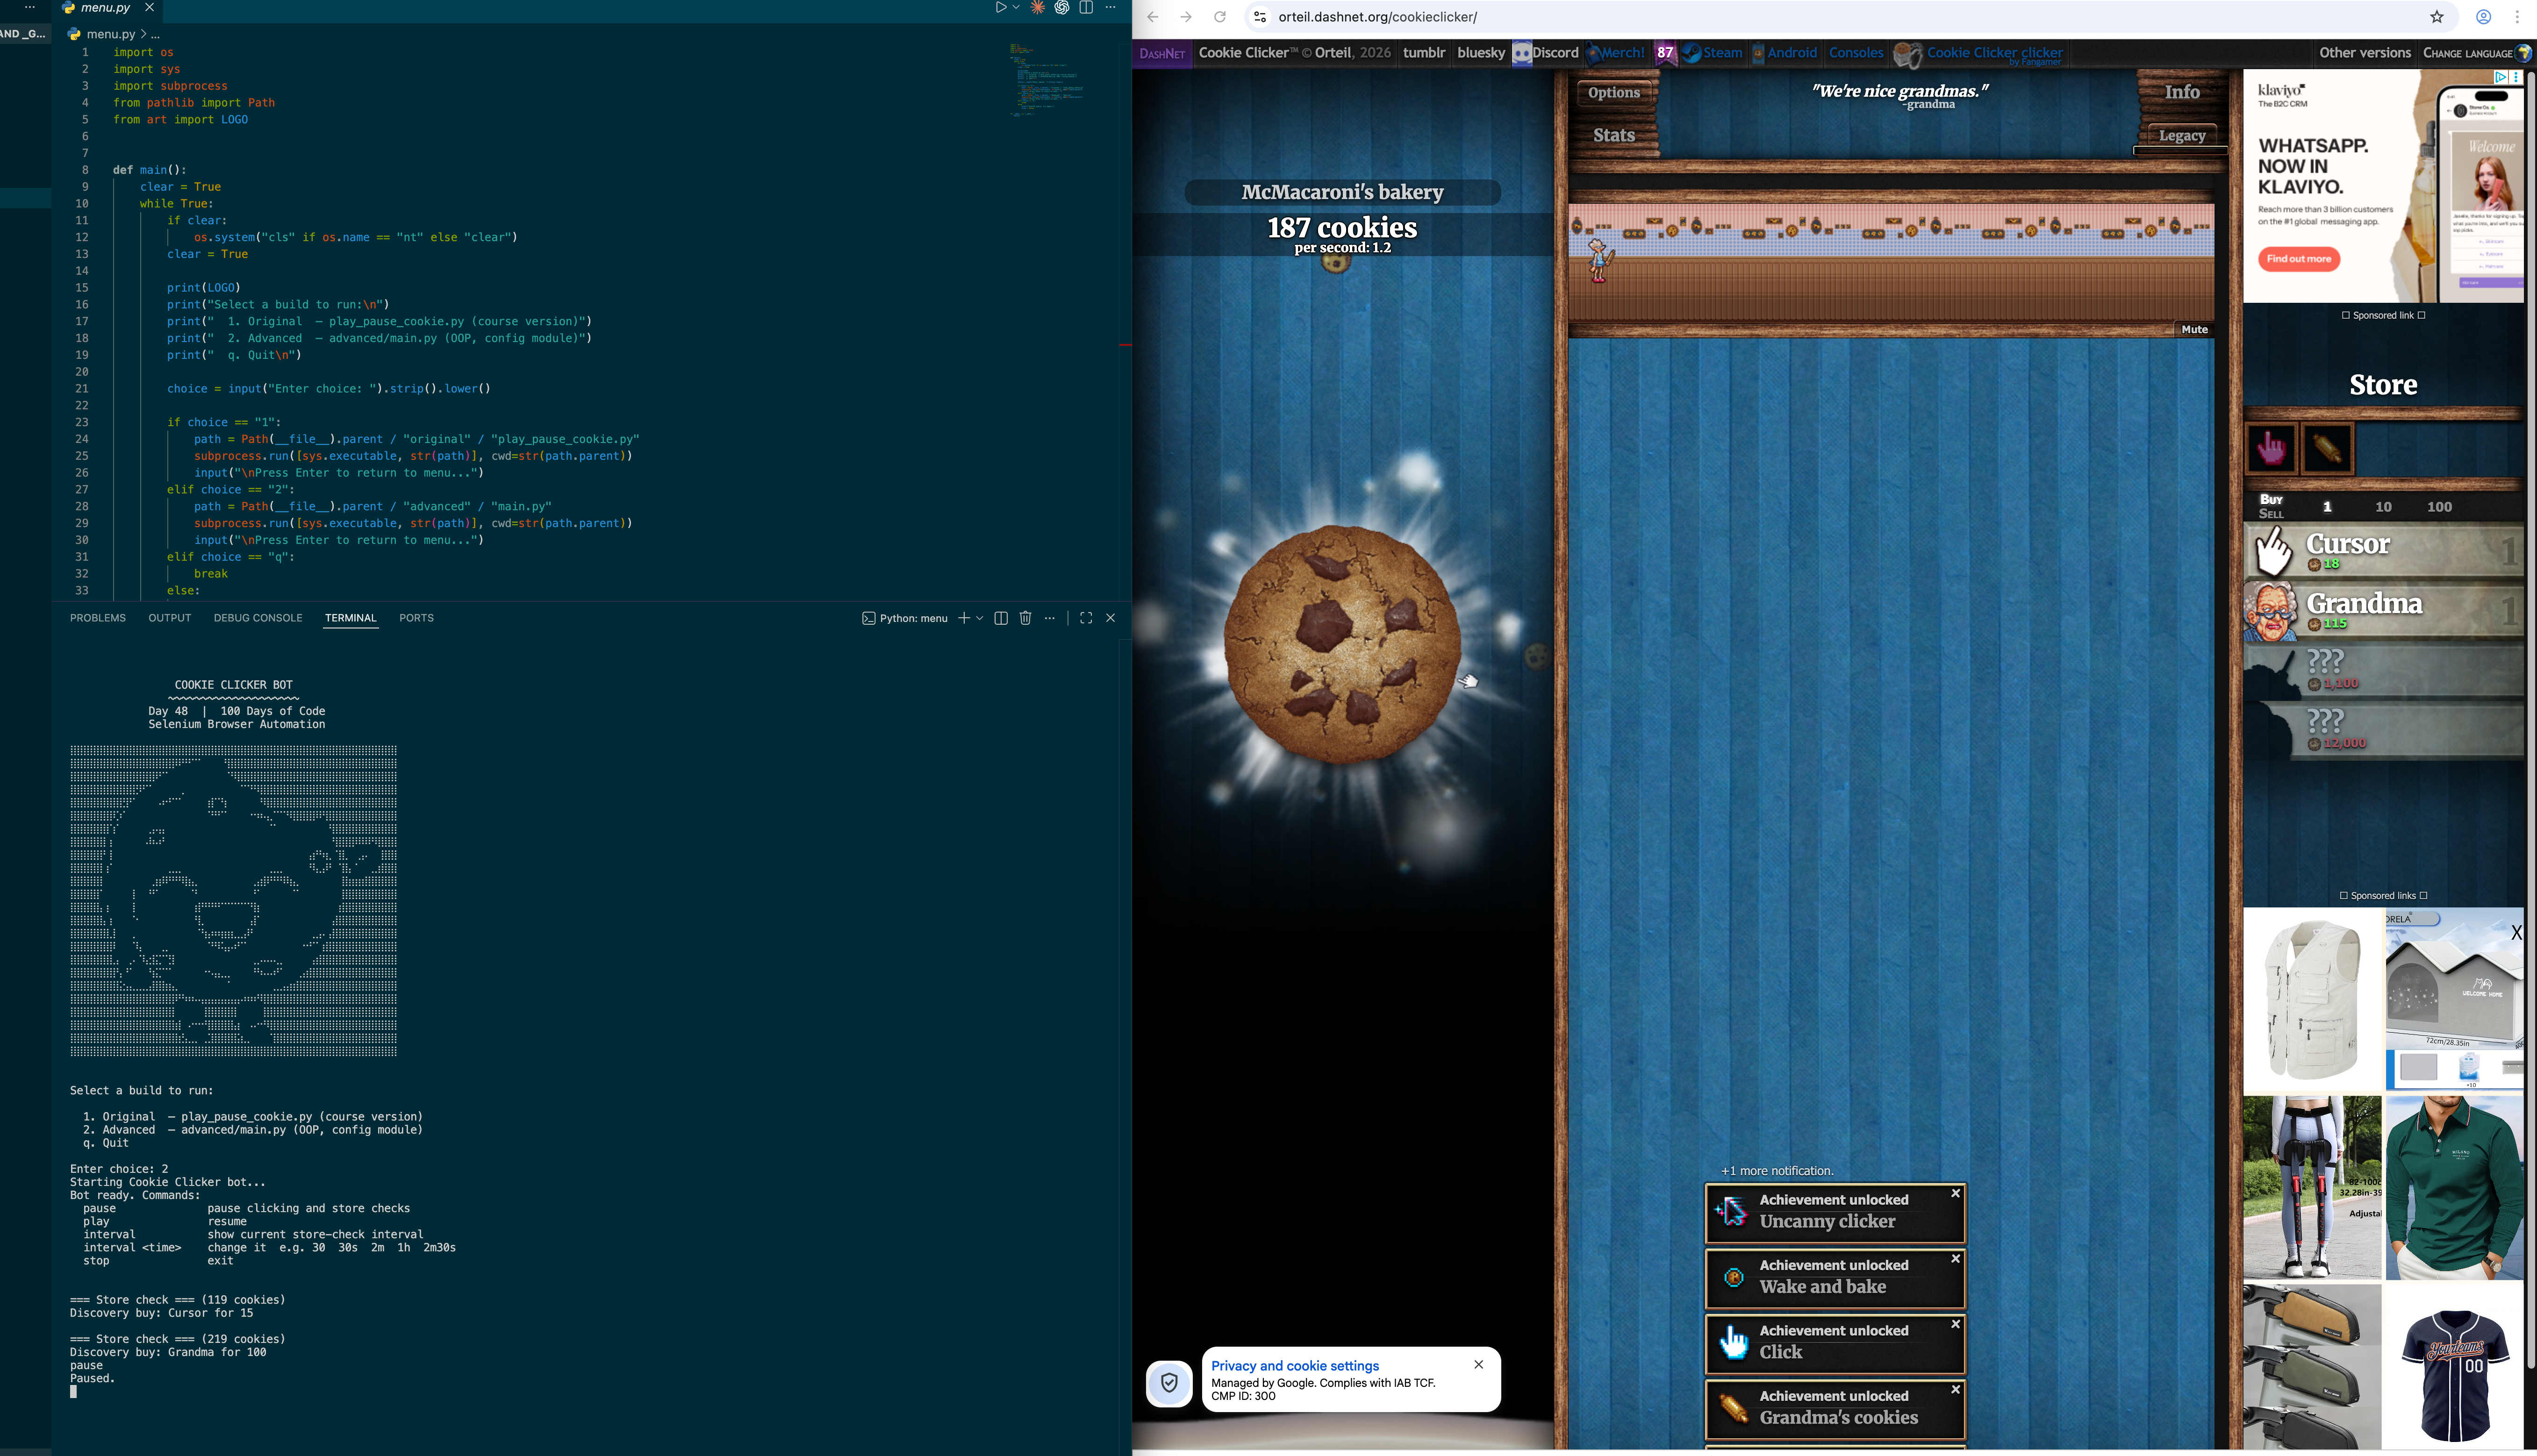Open the Android link
2537x1456 pixels.
tap(1784, 53)
